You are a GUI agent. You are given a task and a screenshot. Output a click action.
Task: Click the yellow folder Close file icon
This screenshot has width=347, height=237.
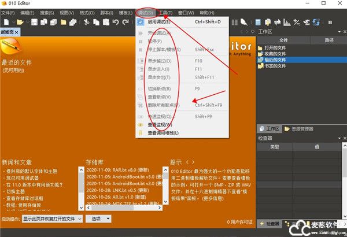(64, 22)
